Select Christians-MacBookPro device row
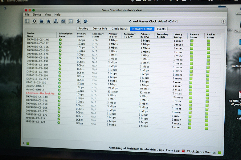The height and width of the screenshot is (160, 241). coord(40,93)
